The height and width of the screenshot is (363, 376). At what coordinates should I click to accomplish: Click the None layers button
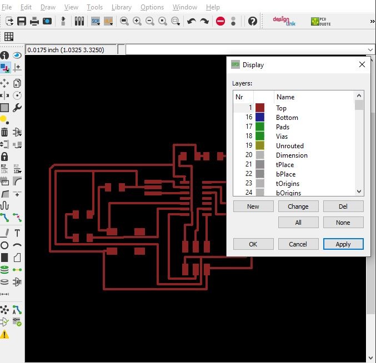click(343, 223)
